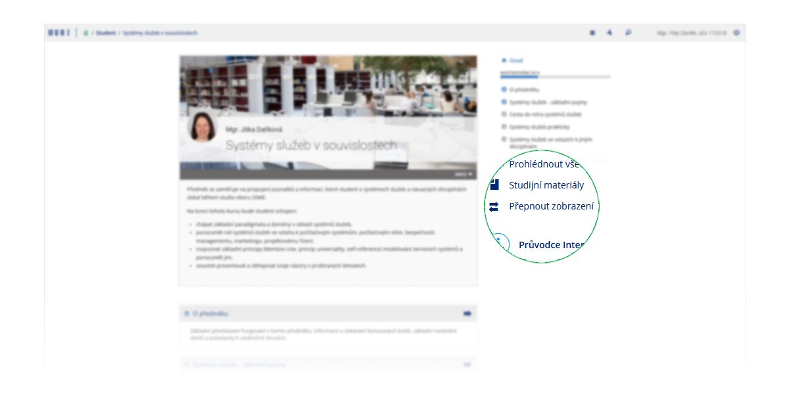The height and width of the screenshot is (394, 789).
Task: Click the home icon beside Úvod
Action: [x=504, y=60]
